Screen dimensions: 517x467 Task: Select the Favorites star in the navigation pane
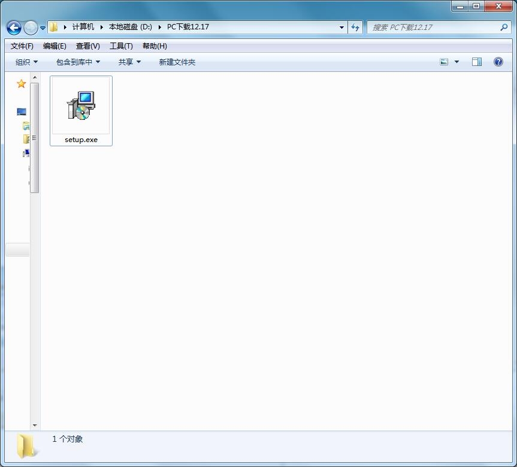[x=22, y=84]
